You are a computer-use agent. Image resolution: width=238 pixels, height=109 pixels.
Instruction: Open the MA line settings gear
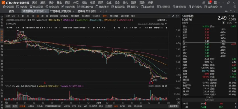pyautogui.click(x=28, y=20)
